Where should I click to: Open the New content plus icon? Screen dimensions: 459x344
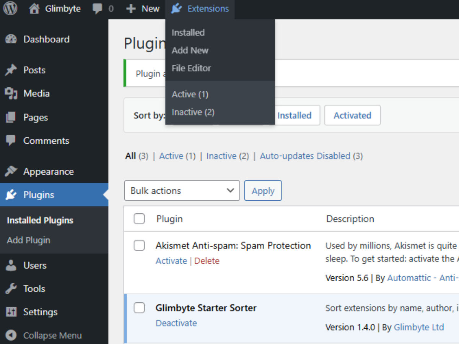click(x=130, y=8)
